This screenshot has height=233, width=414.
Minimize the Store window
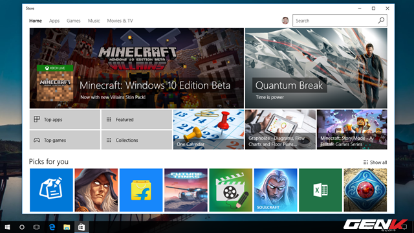(360, 8)
